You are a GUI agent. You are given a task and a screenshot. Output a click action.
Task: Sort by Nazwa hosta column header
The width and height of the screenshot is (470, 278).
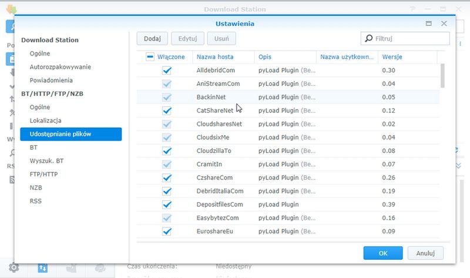pos(223,57)
